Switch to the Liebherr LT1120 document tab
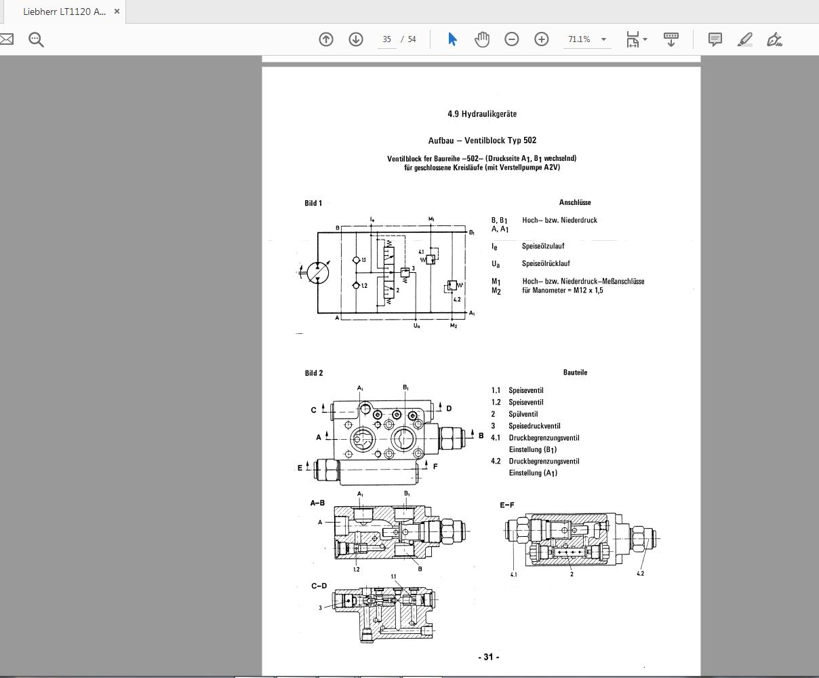This screenshot has height=678, width=819. (x=64, y=12)
